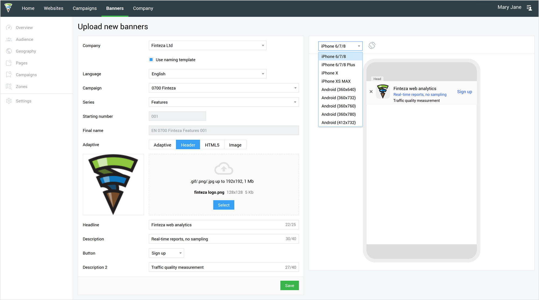This screenshot has width=539, height=300.
Task: Click the tag/label icon next to device dropdown
Action: [x=372, y=45]
